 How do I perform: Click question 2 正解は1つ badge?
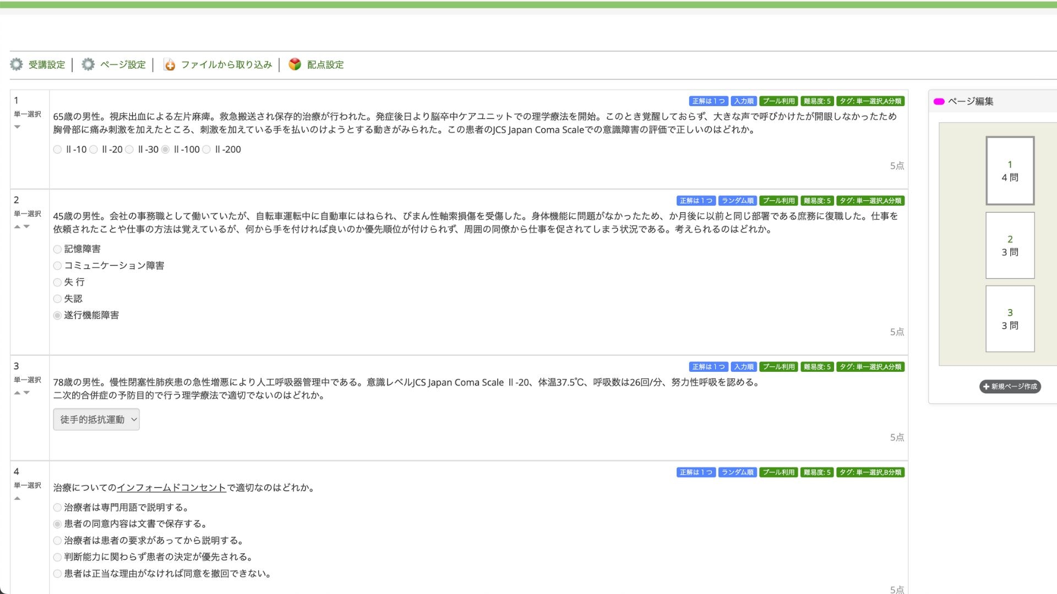pos(696,201)
